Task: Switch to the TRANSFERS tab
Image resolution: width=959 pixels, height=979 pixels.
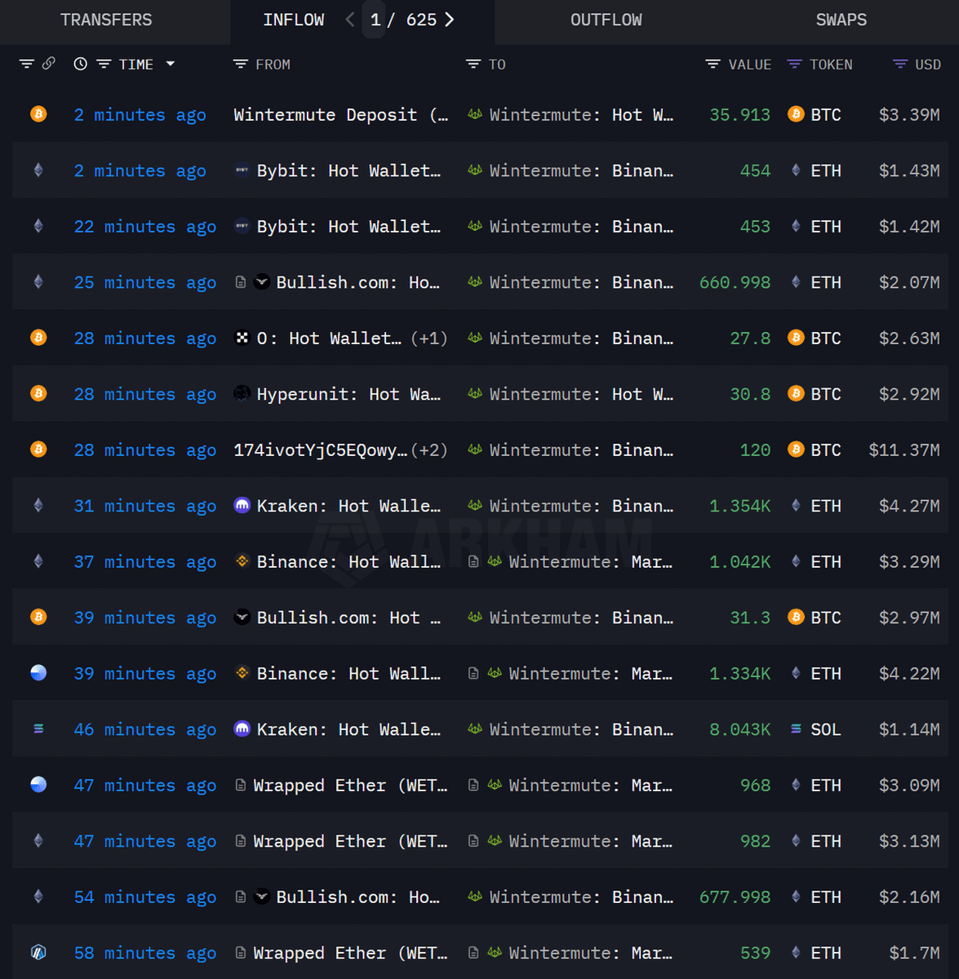Action: pos(106,20)
